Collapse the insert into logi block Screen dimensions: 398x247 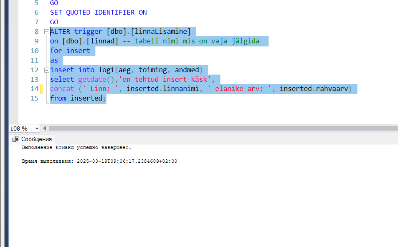[47, 70]
